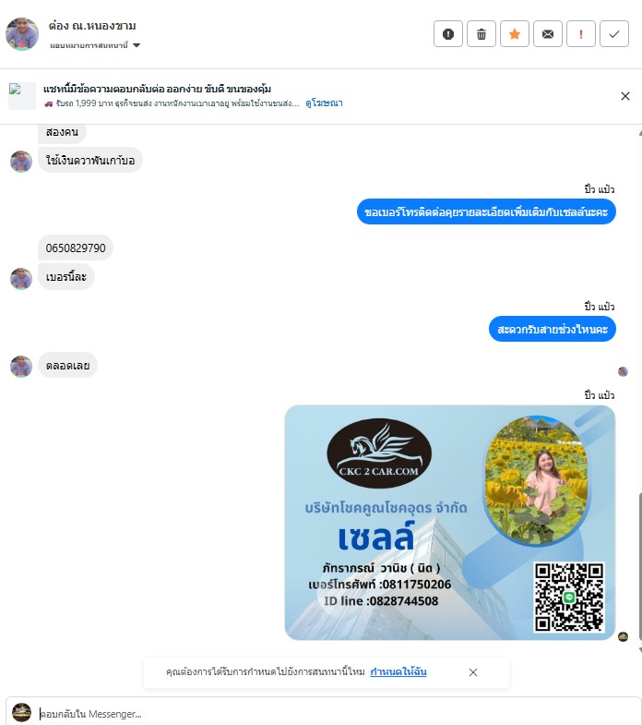Click the customer avatar beside ตลอดเลย message

tap(21, 367)
